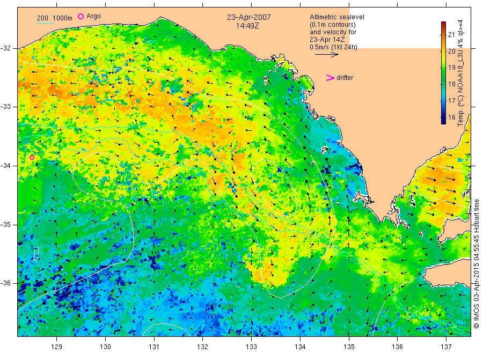Click the 'Altimetric sealevel' label

[x=336, y=17]
